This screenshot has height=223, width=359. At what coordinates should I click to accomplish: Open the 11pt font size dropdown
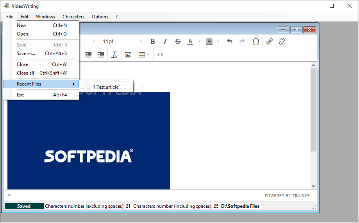pos(123,41)
